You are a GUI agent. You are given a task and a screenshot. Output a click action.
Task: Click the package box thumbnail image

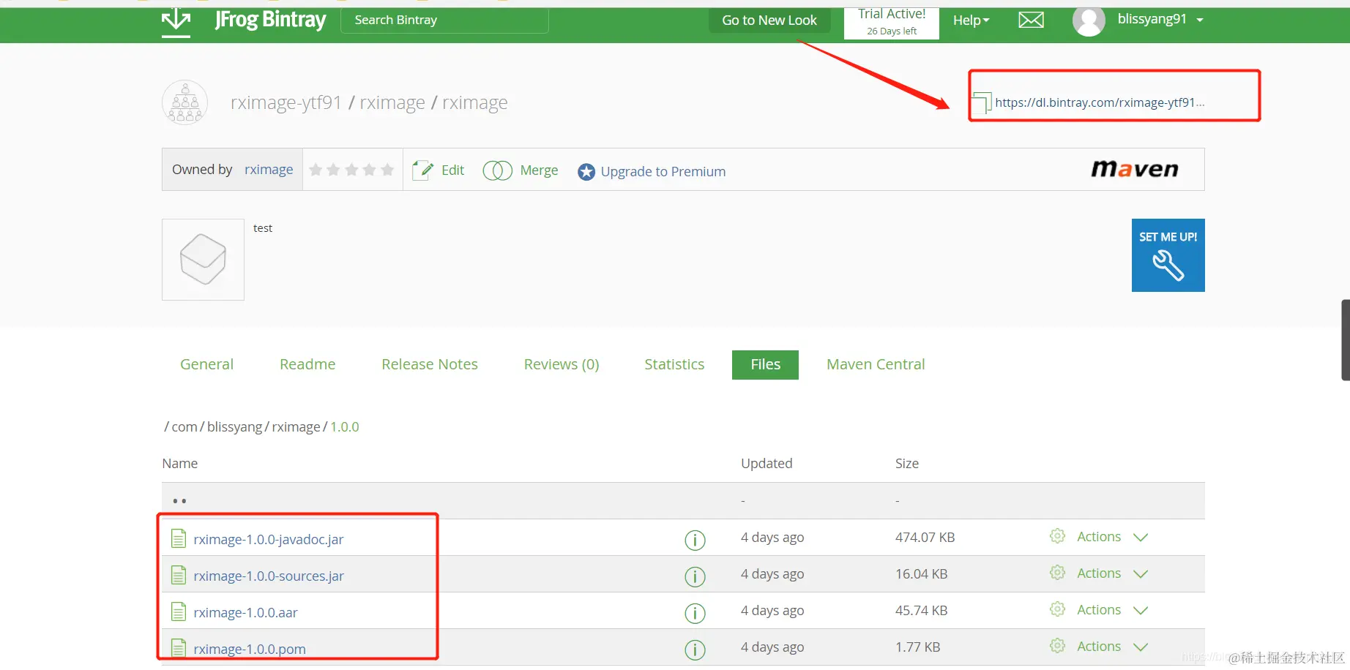[203, 260]
